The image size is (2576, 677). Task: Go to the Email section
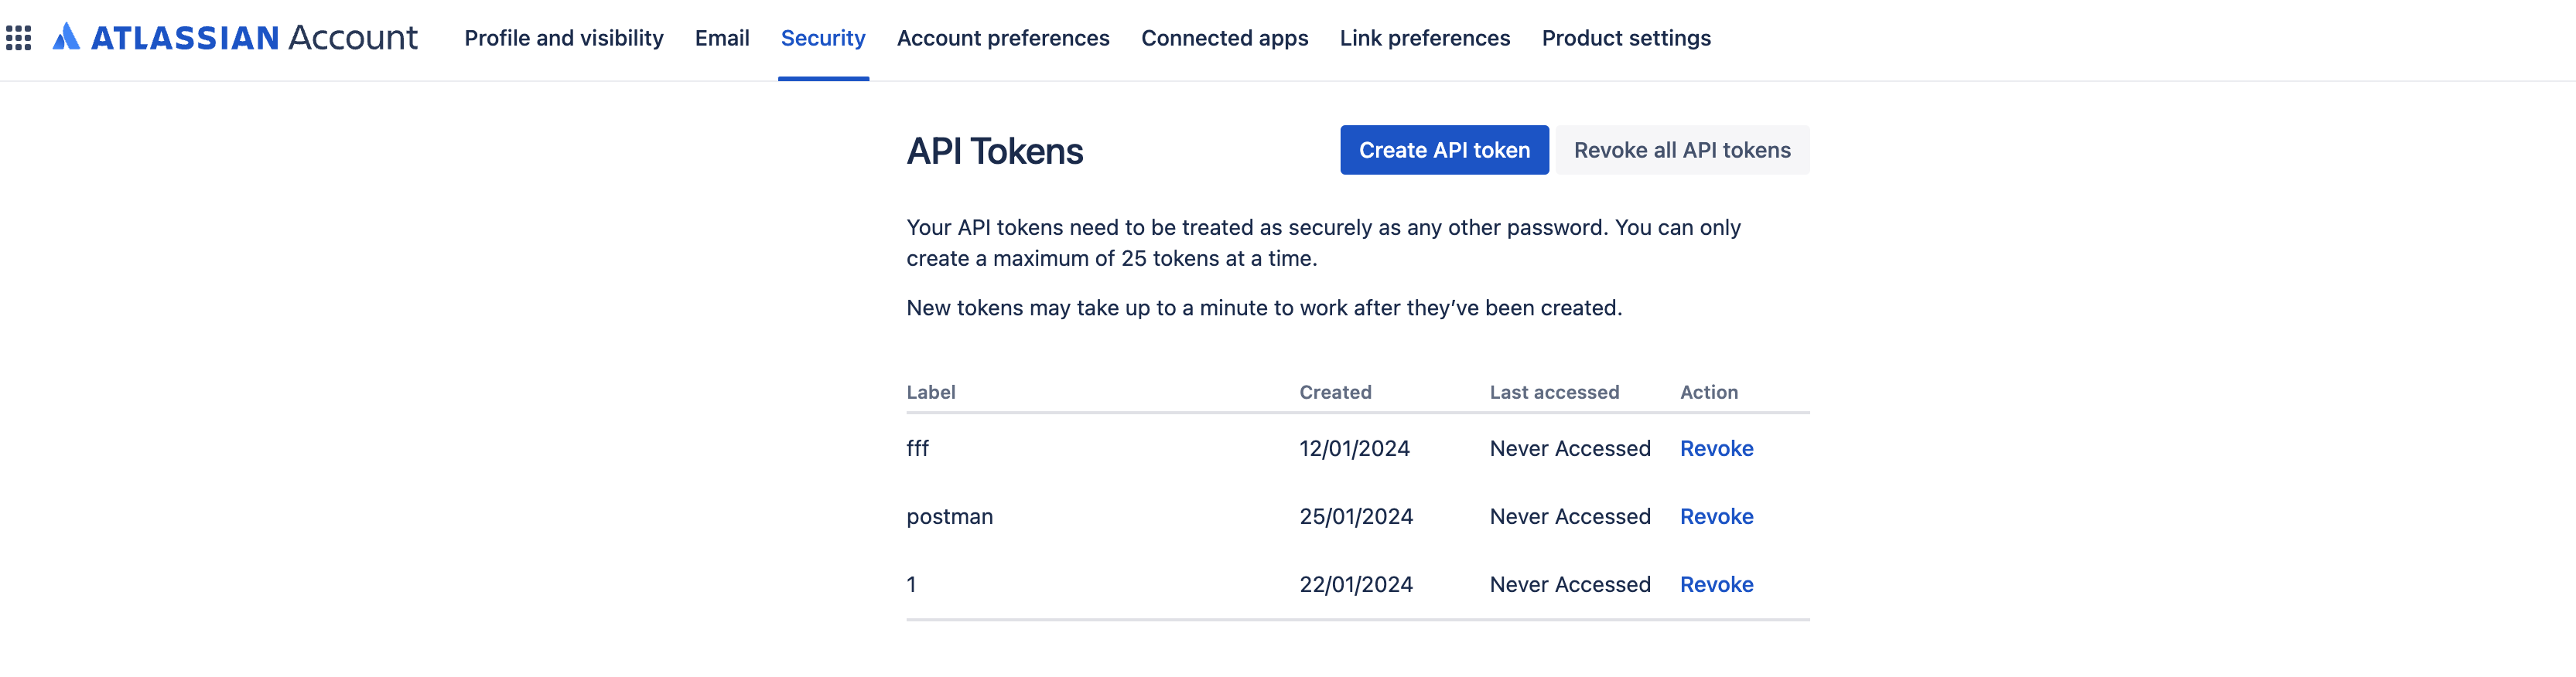coord(722,38)
